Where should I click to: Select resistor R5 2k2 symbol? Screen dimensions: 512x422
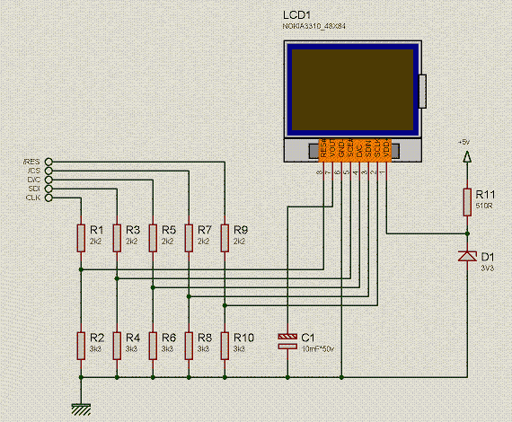(x=153, y=238)
